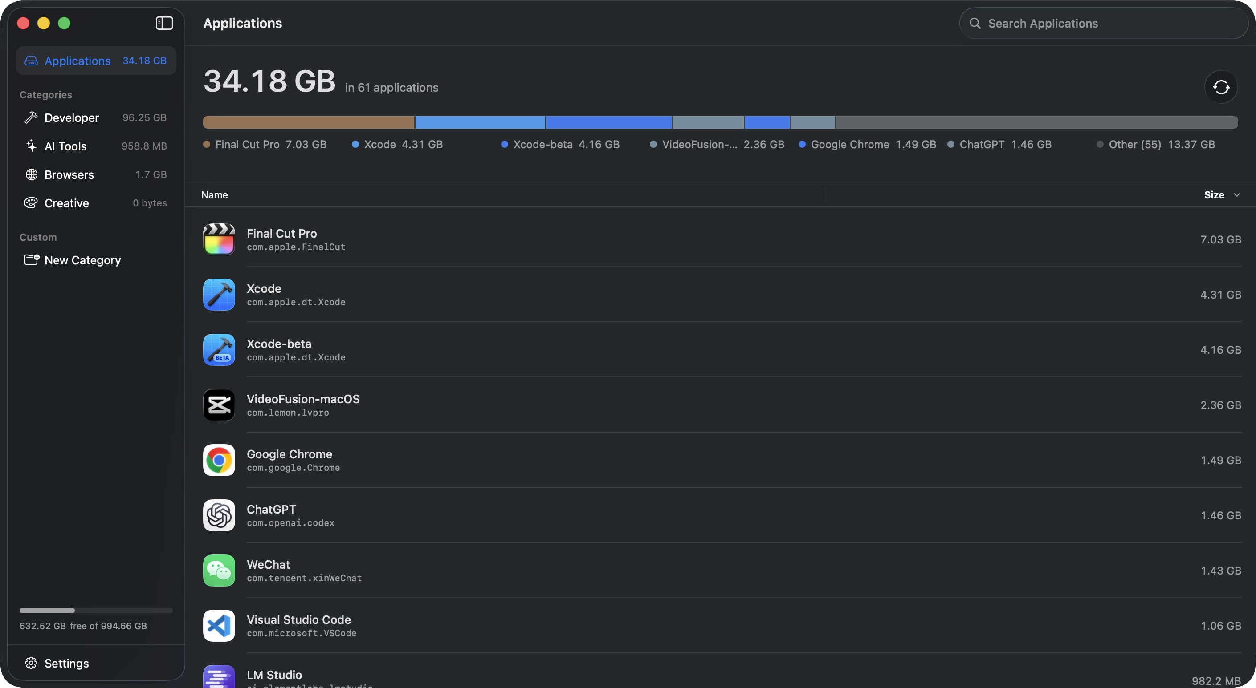Toggle the sidebar visibility icon
This screenshot has width=1256, height=688.
pos(164,23)
